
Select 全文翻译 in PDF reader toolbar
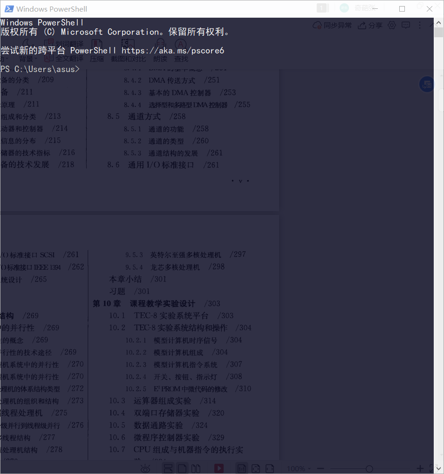[x=64, y=58]
